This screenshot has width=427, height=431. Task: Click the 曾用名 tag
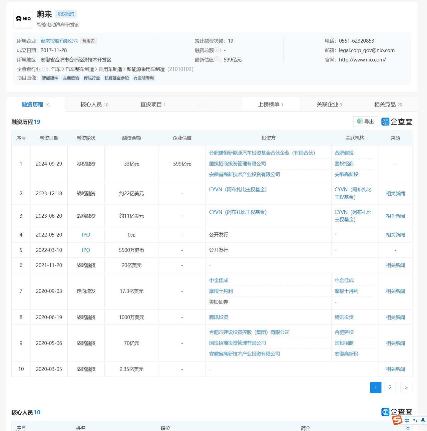88,41
